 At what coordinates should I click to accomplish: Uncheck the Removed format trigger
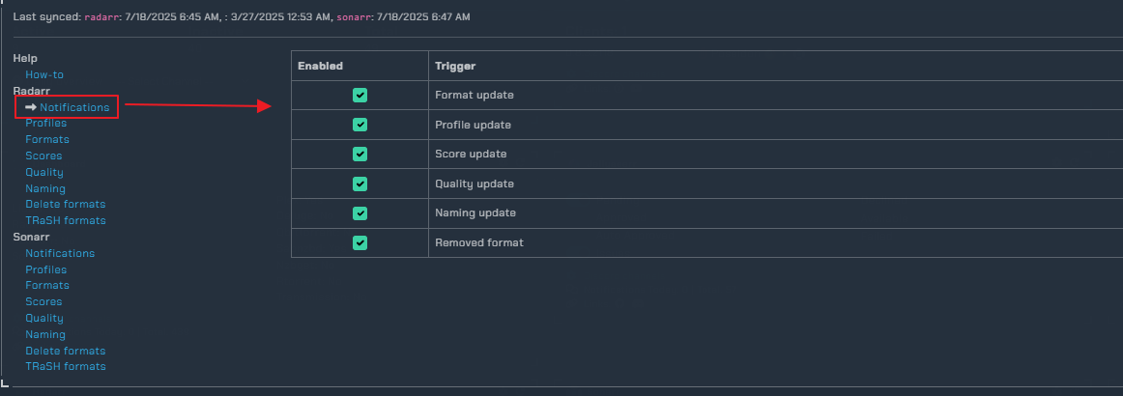360,242
